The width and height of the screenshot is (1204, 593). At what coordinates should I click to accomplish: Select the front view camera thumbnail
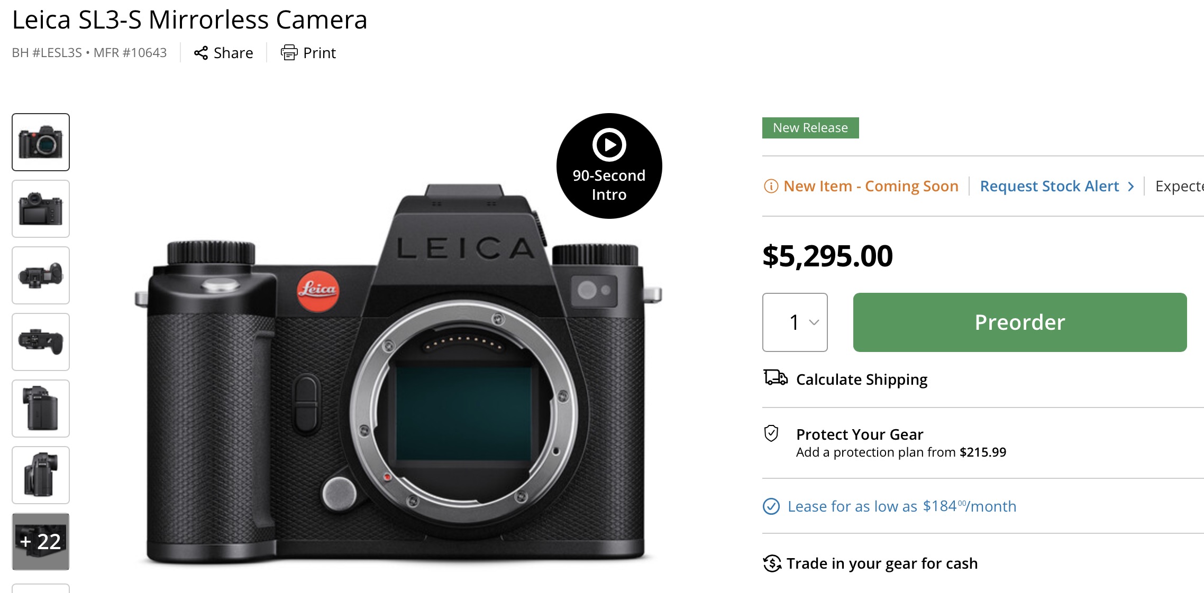(x=41, y=142)
